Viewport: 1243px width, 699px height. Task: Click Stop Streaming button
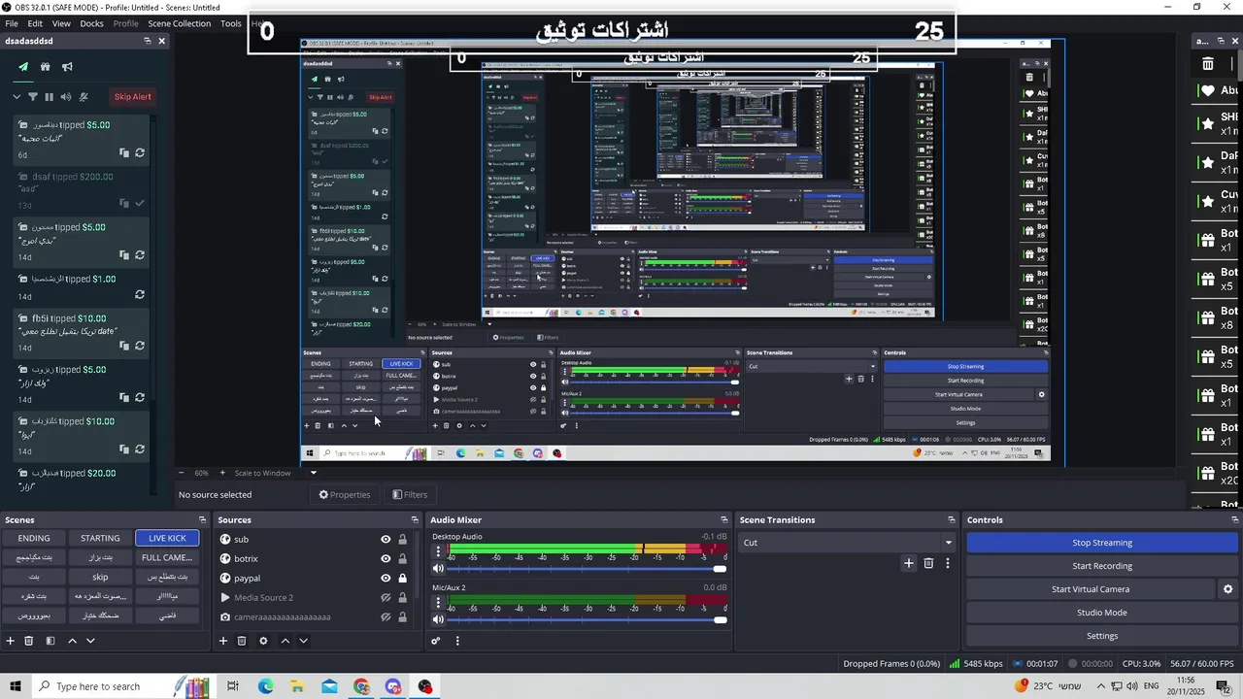pyautogui.click(x=1101, y=543)
